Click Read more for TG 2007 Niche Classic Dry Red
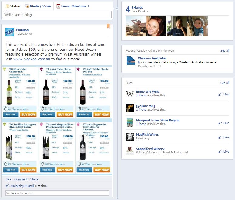This screenshot has width=235, height=200. pos(84,115)
